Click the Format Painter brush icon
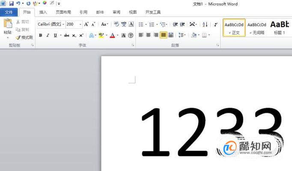292x171 pixels. click(18, 37)
